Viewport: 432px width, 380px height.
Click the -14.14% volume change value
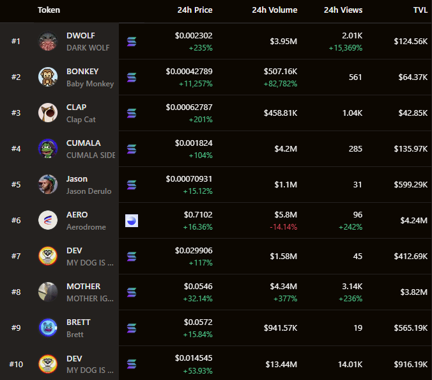tap(283, 227)
